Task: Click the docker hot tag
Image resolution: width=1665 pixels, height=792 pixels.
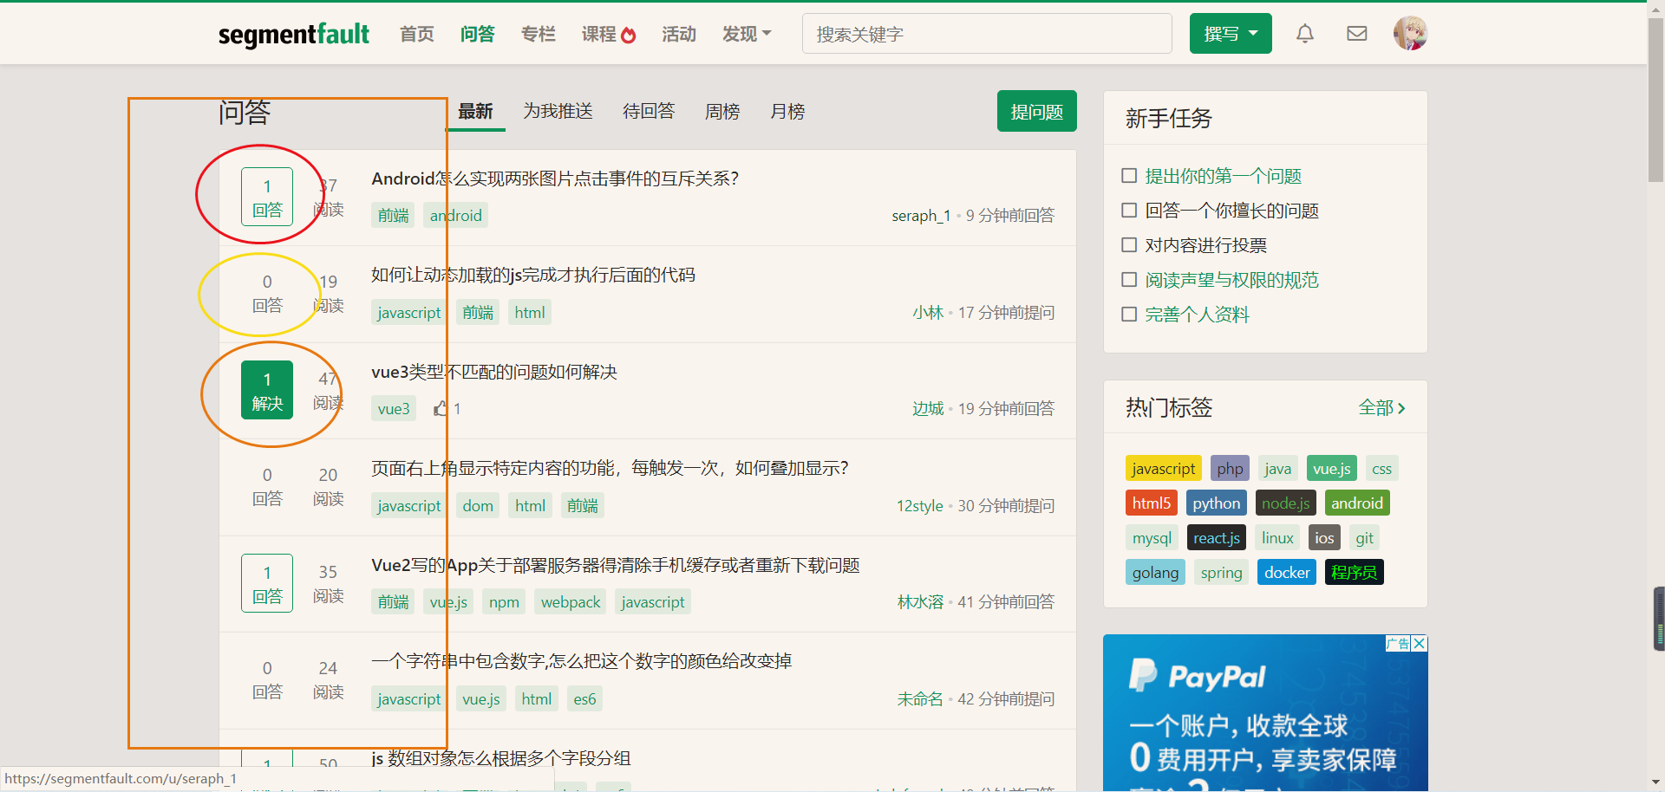Action: pos(1287,572)
